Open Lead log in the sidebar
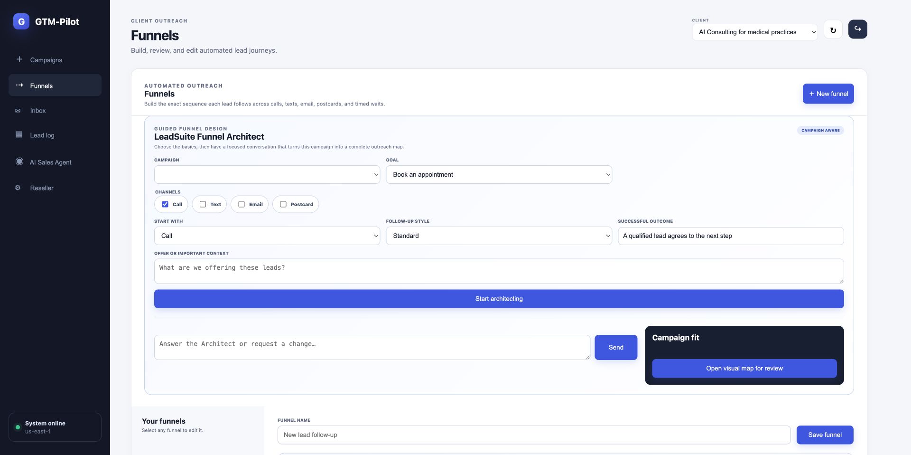The image size is (911, 455). pos(55,135)
